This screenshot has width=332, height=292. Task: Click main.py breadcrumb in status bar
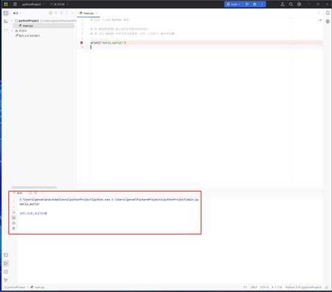click(38, 287)
